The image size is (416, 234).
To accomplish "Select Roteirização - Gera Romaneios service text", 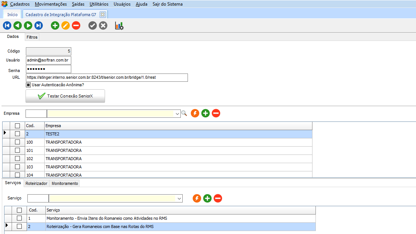I will click(100, 226).
